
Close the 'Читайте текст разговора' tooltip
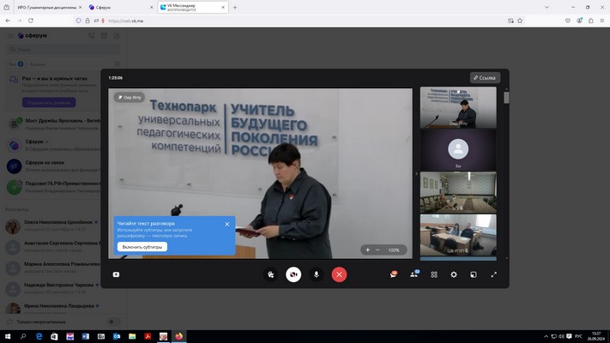coord(227,224)
